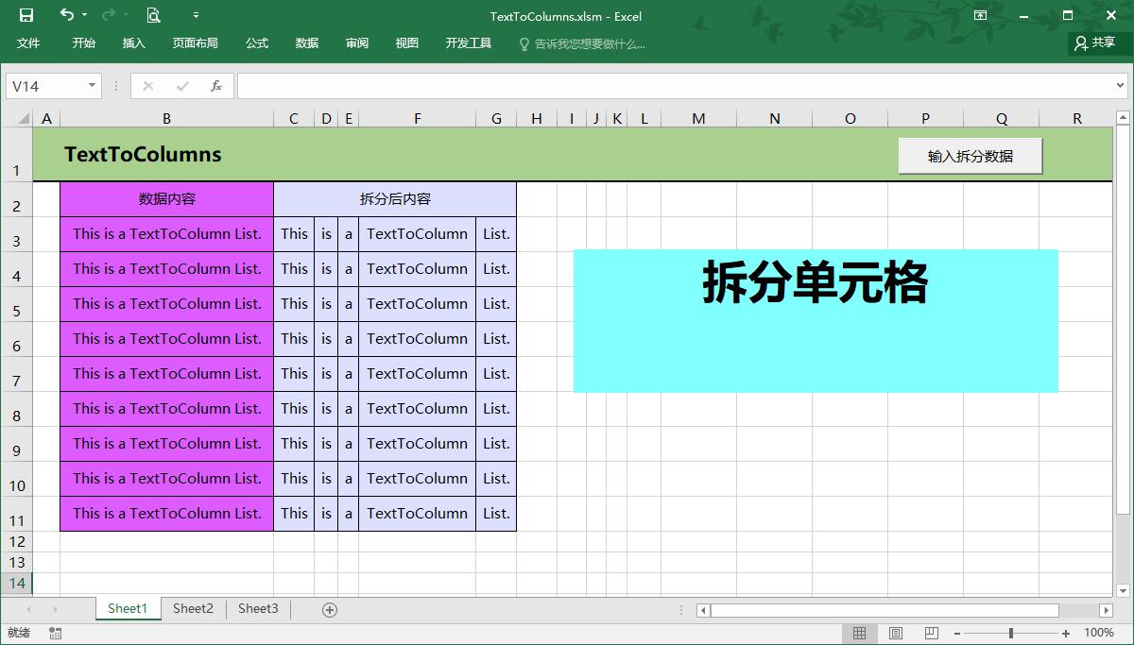Screen dimensions: 1134x645
Task: Open the Sheet2 worksheet tab
Action: 192,609
